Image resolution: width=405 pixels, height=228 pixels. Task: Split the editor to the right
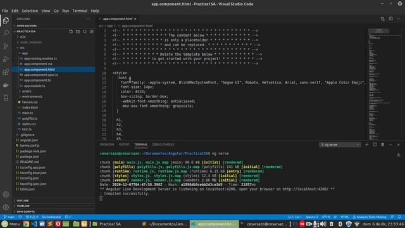(x=391, y=18)
